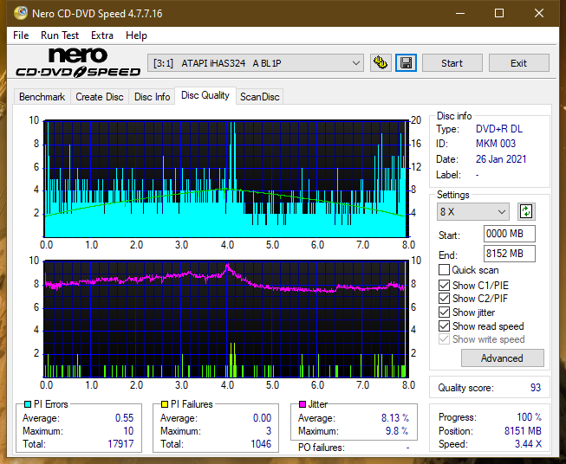Click the save floppy disk icon

point(407,63)
